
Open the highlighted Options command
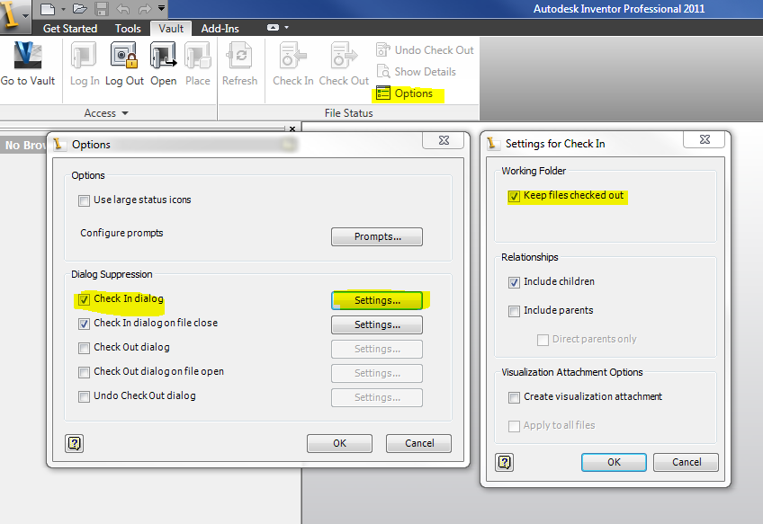point(415,93)
